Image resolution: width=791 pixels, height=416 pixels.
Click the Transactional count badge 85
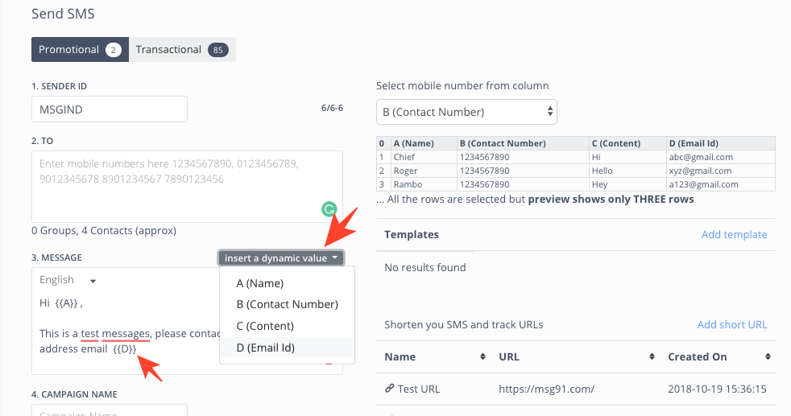click(218, 50)
